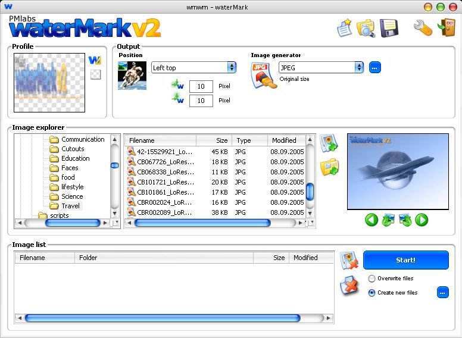This screenshot has width=462, height=338.
Task: Show next preview with right green arrow
Action: [x=422, y=220]
